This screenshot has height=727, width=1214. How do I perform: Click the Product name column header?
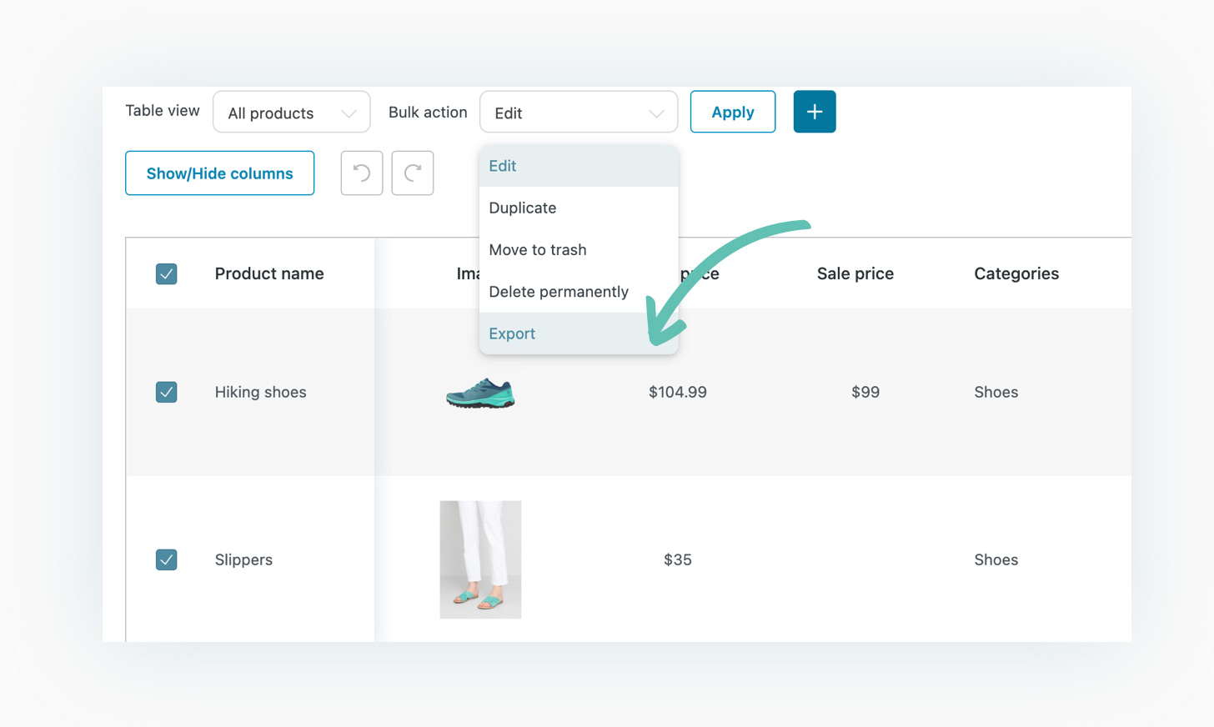point(269,273)
